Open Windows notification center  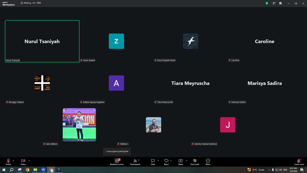(302, 170)
